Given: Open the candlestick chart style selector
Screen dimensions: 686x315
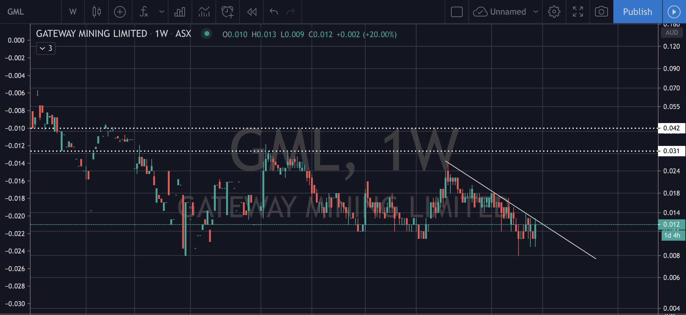Looking at the screenshot, I should [x=96, y=12].
